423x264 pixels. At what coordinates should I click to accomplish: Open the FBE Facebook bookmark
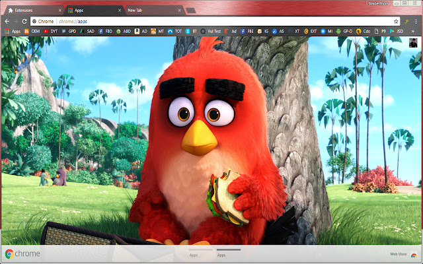click(x=247, y=31)
